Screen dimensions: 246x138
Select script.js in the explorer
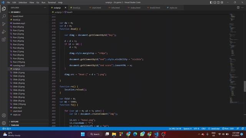click(x=28, y=69)
